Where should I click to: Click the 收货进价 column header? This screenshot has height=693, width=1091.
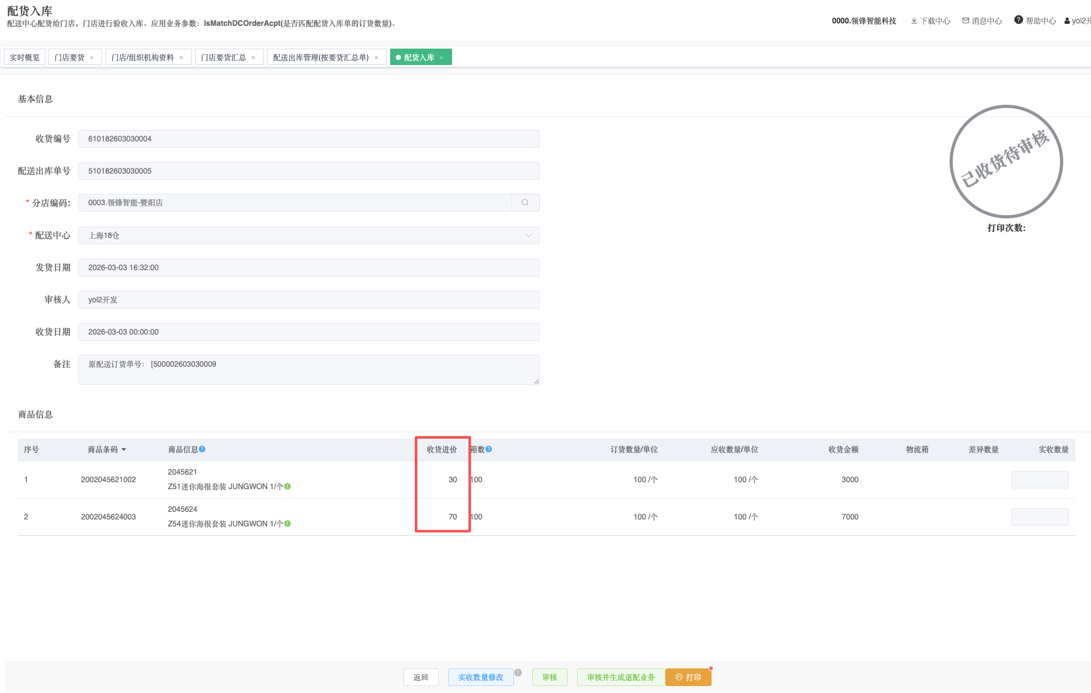point(442,450)
